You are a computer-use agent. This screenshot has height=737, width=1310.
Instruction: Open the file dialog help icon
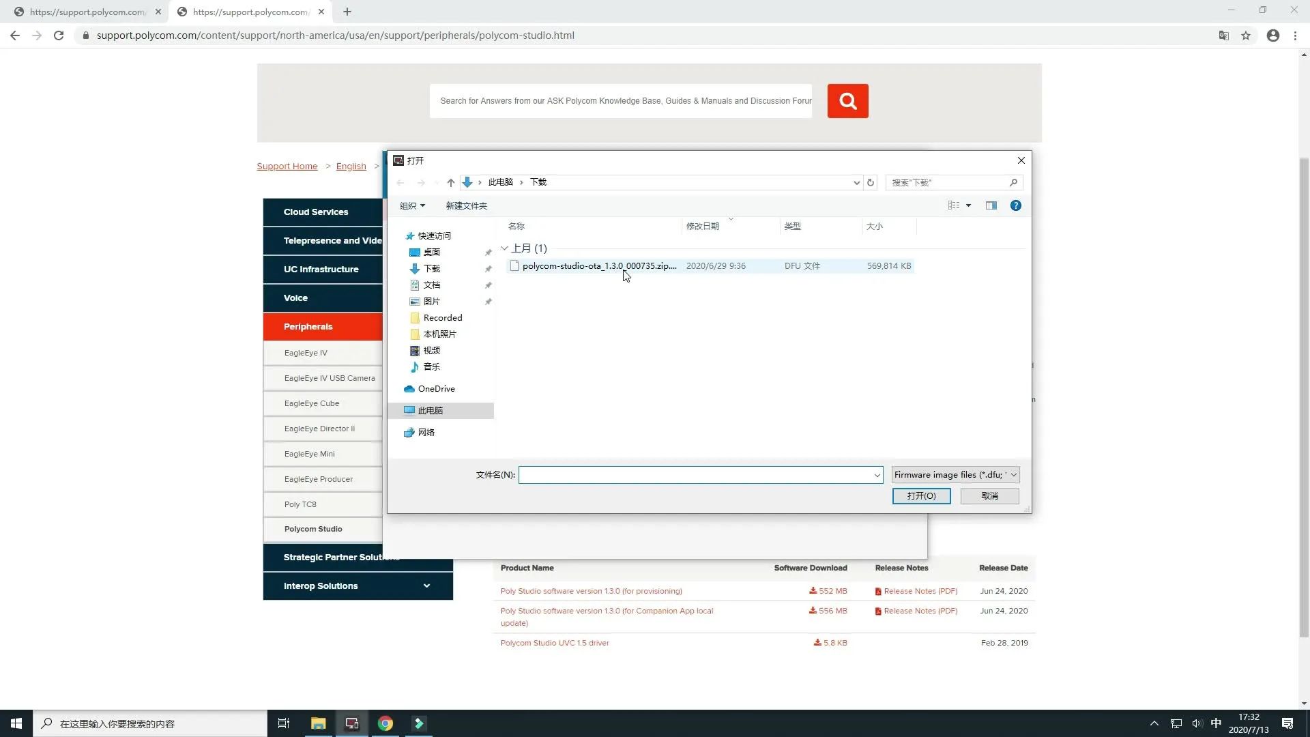point(1015,205)
